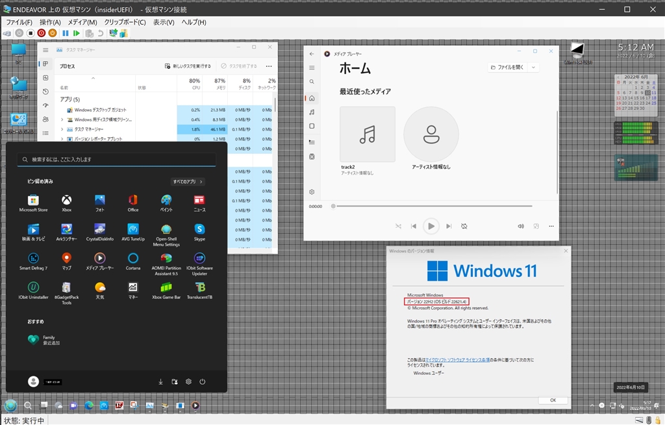This screenshot has height=425, width=665.
Task: Open the クリップボード(C) menu
Action: (125, 22)
